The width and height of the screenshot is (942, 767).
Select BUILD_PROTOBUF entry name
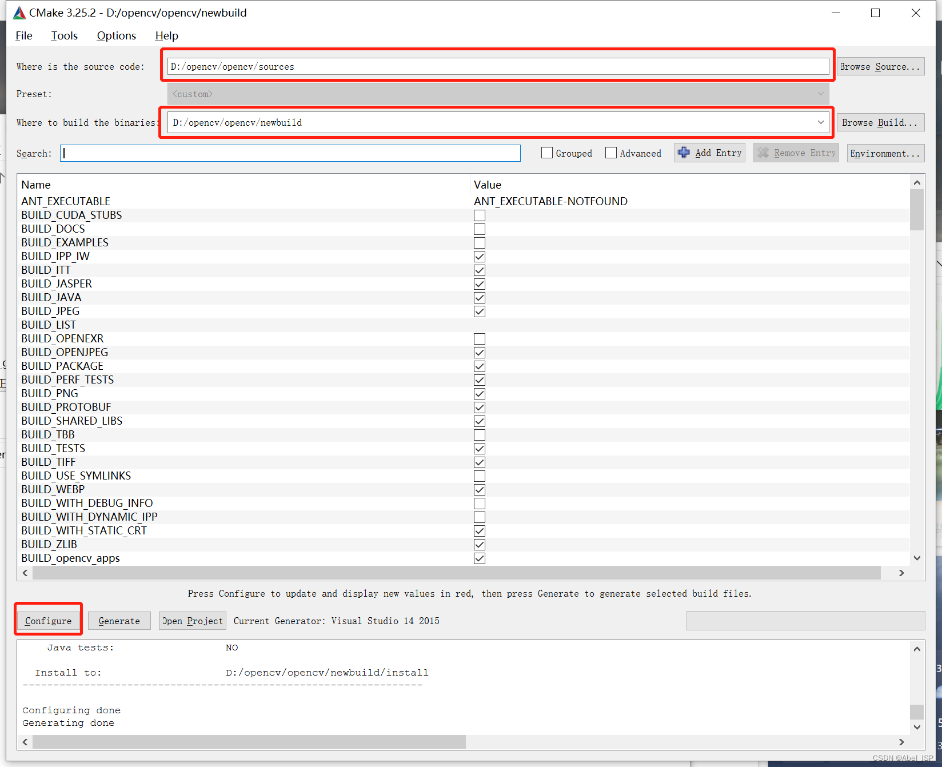click(x=66, y=407)
